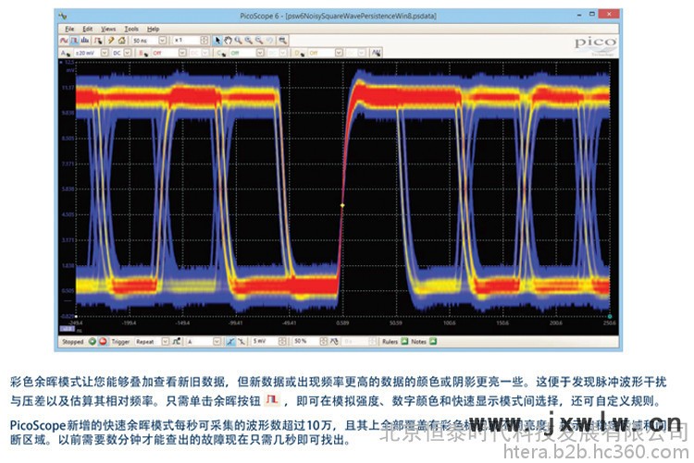Click the -249.4 time axis label

[76, 323]
